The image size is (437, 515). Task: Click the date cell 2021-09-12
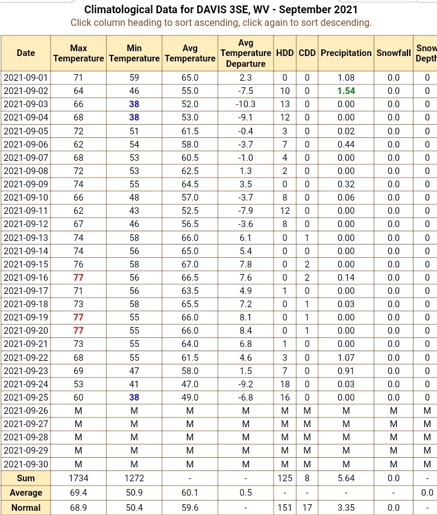click(26, 224)
